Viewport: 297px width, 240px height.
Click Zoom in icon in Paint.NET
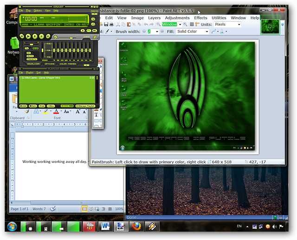(x=185, y=24)
